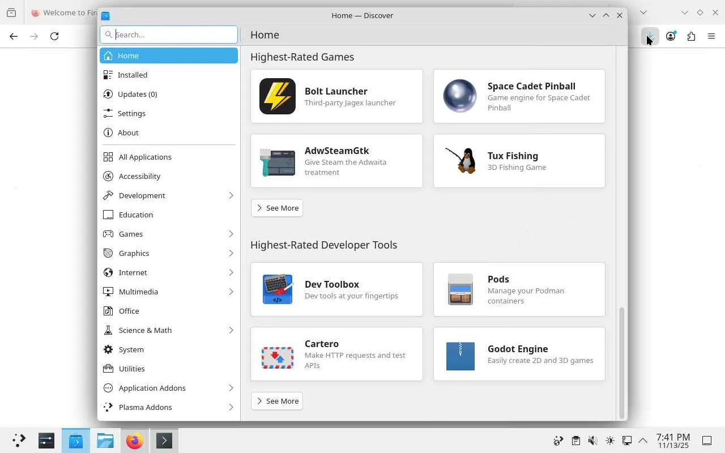Open the KDE application launcher
The width and height of the screenshot is (725, 453).
click(x=19, y=441)
